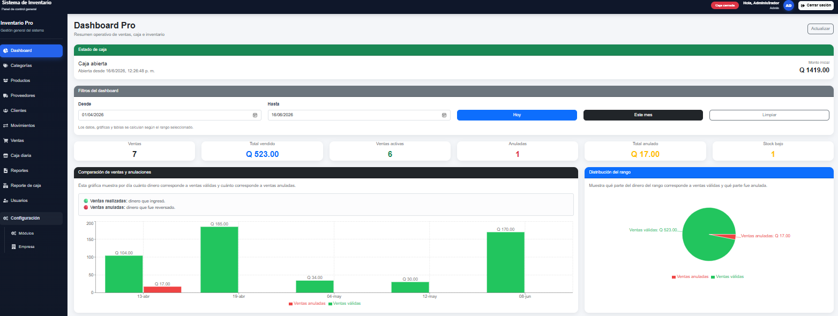Viewport: 838px width, 316px height.
Task: Click the "Hola, Administrador" greeting
Action: point(761,3)
